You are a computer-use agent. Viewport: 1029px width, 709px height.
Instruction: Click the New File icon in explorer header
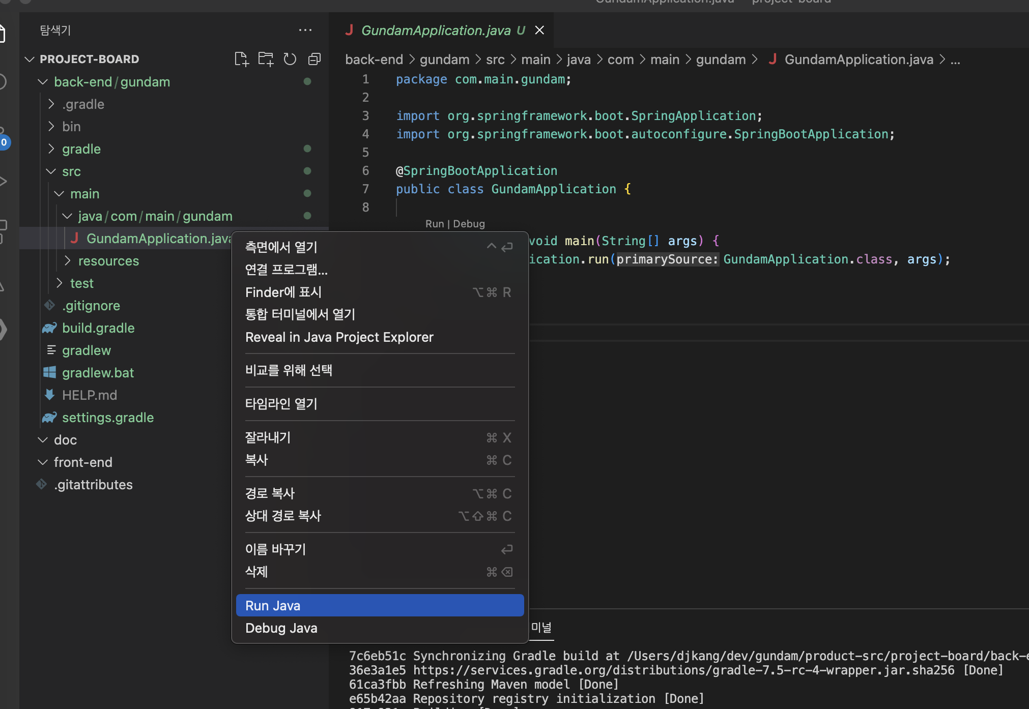pos(241,59)
